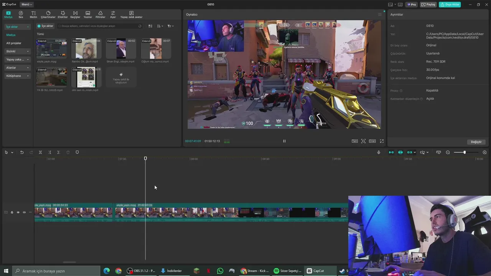Click Yapay zekâ ile oluşturun tile
491x276 pixels.
121,77
